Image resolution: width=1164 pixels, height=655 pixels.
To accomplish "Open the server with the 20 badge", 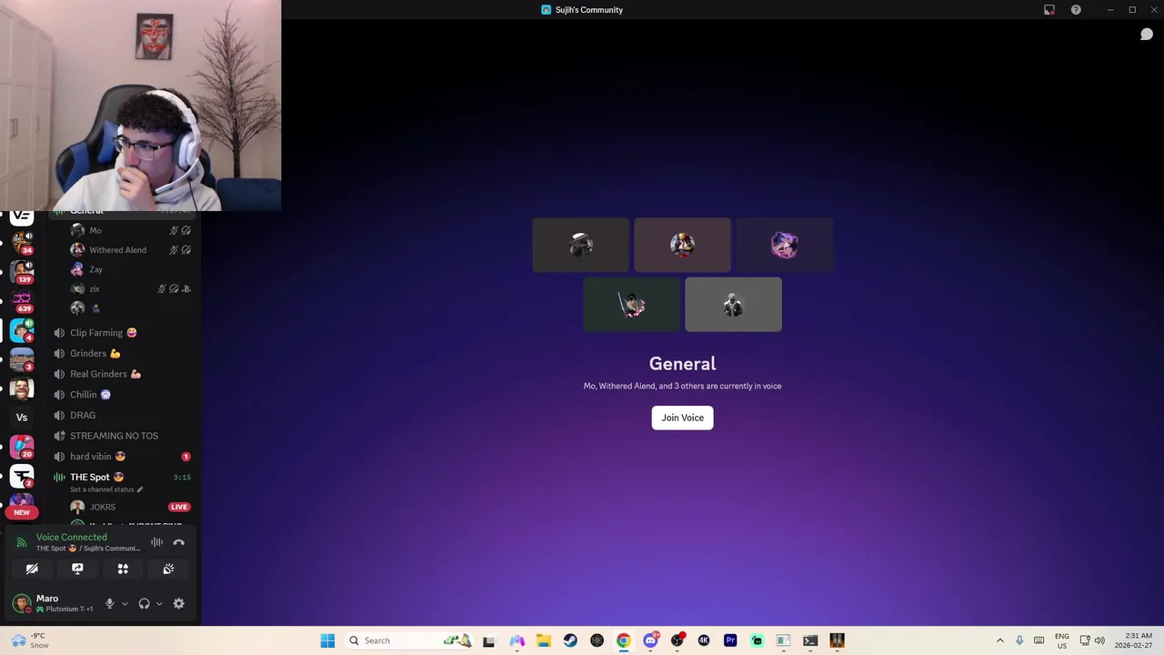I will tap(22, 447).
